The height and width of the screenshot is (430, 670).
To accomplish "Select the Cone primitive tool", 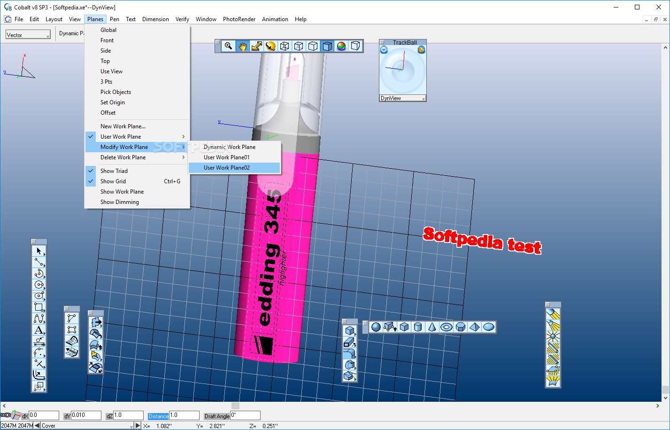I will tap(432, 327).
